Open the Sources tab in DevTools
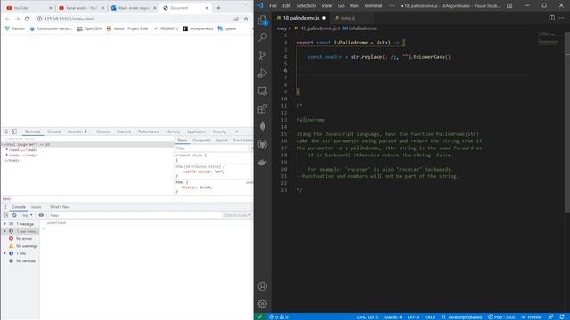The height and width of the screenshot is (320, 570). 103,132
